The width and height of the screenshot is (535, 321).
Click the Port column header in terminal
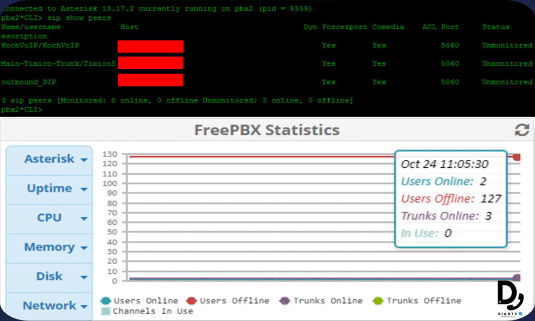click(x=450, y=27)
